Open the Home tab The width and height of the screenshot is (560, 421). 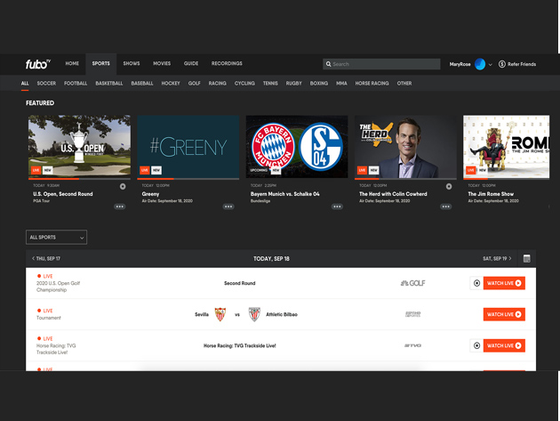coord(72,63)
